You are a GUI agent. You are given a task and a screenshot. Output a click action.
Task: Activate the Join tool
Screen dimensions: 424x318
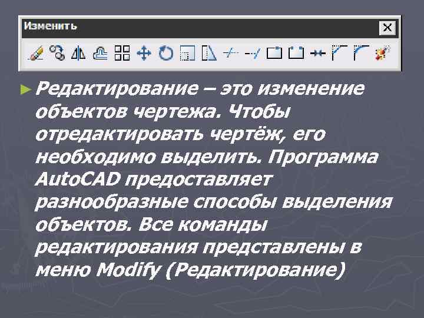click(x=318, y=53)
